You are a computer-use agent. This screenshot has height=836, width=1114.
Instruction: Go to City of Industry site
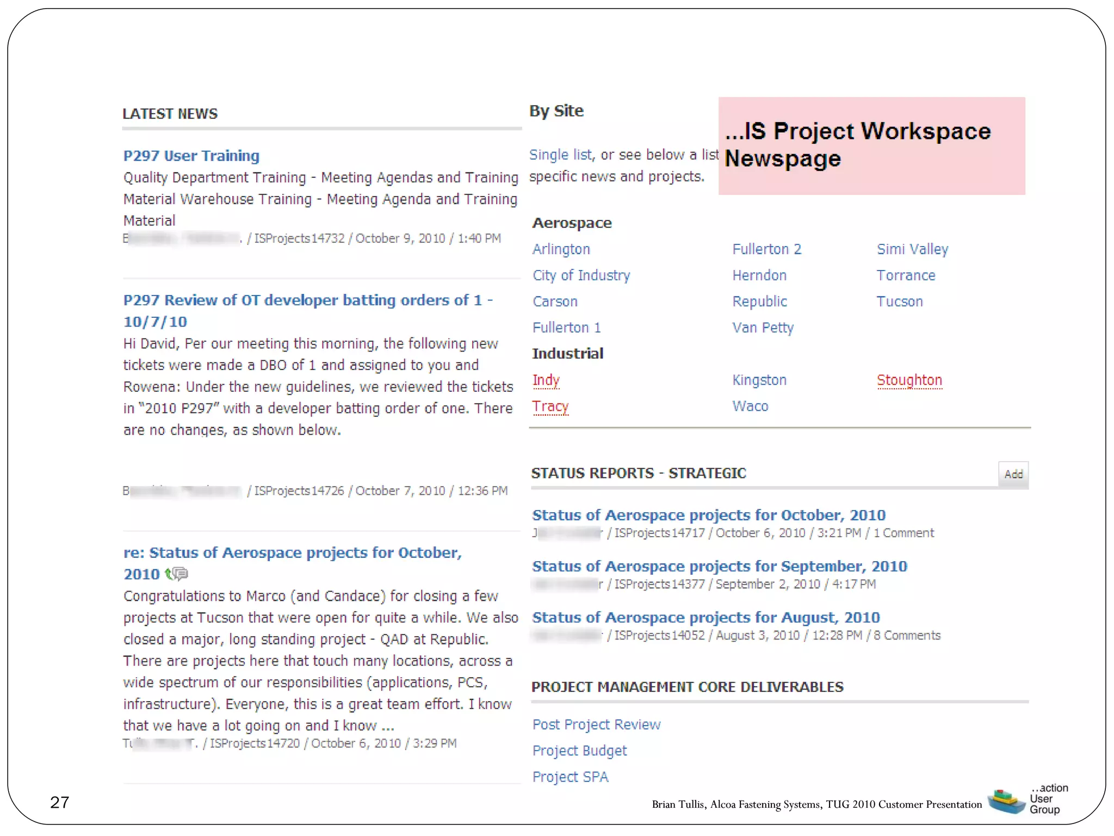click(x=581, y=275)
